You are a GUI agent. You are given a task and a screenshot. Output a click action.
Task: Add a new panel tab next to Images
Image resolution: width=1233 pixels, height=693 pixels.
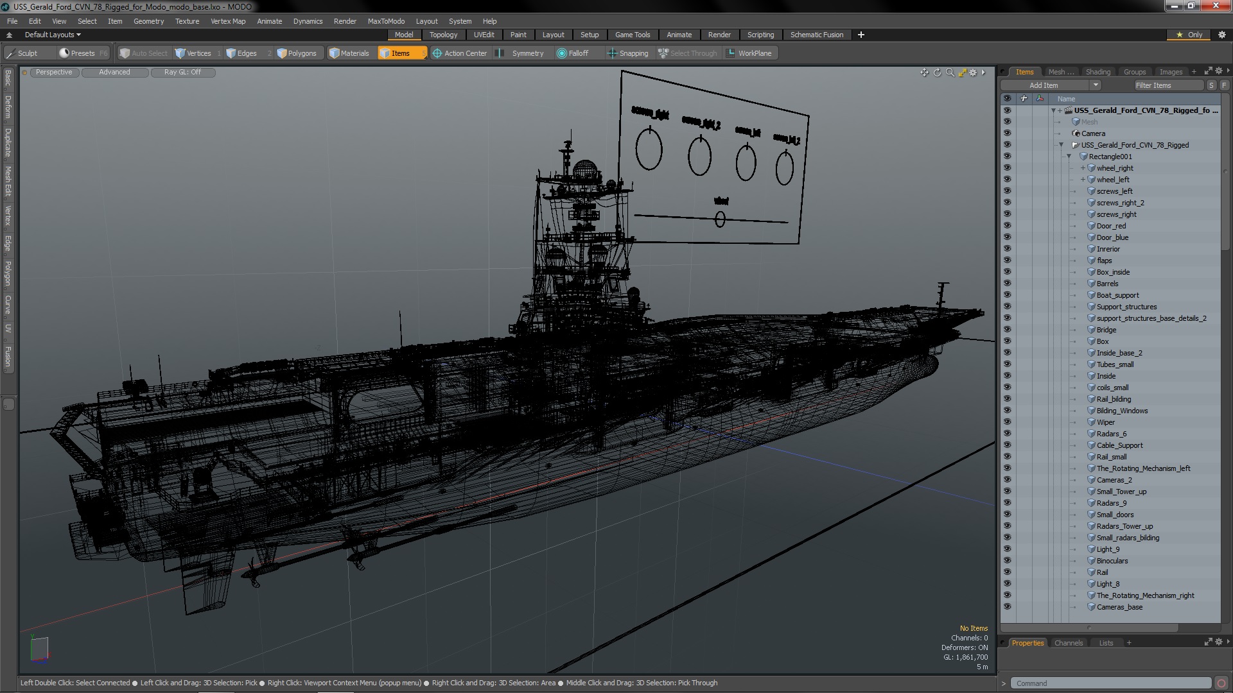(1194, 72)
